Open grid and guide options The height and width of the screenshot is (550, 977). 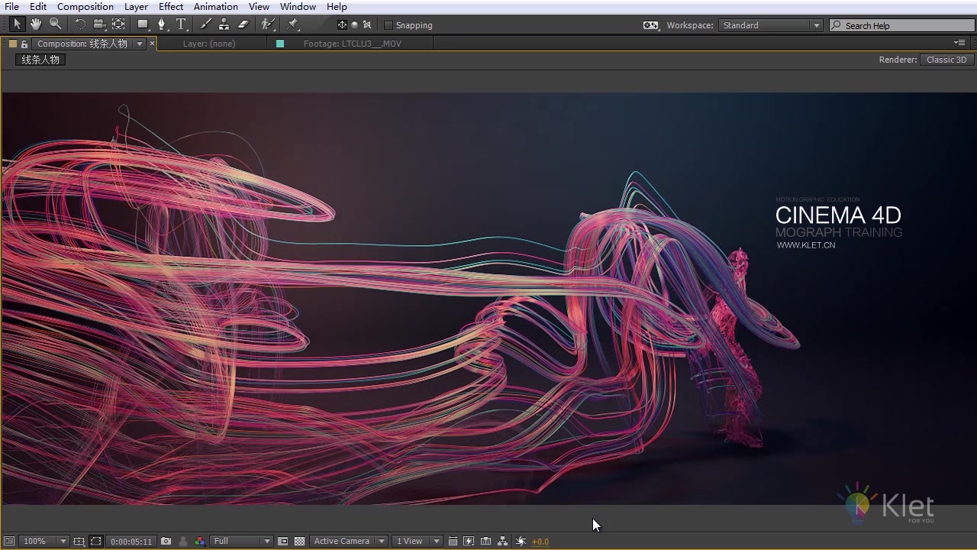click(x=79, y=541)
